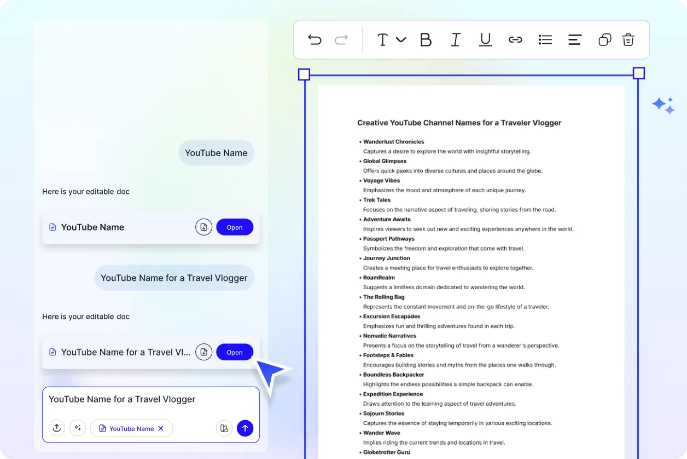Viewport: 687px width, 459px height.
Task: Duplicate the selected document block
Action: point(604,39)
